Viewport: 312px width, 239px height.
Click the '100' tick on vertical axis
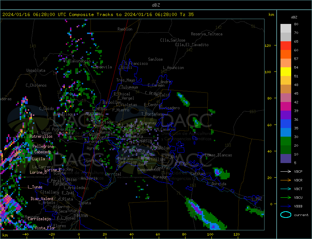pos(268,72)
